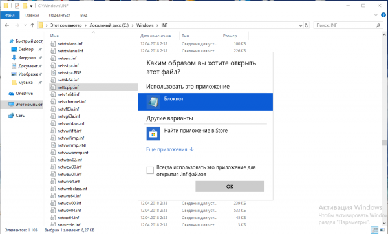Screen dimensions: 388x234
Task: Open the Поделиться ribbon tab
Action: (x=59, y=15)
